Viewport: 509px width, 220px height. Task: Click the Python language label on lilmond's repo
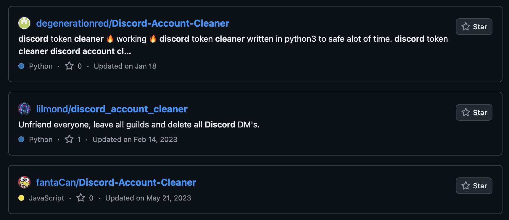pos(41,139)
